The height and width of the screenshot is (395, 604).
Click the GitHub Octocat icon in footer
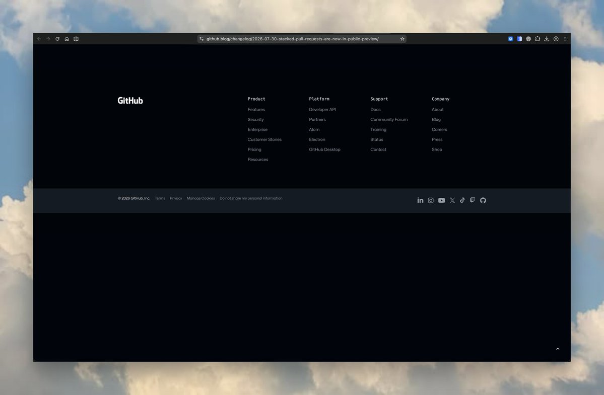point(483,200)
